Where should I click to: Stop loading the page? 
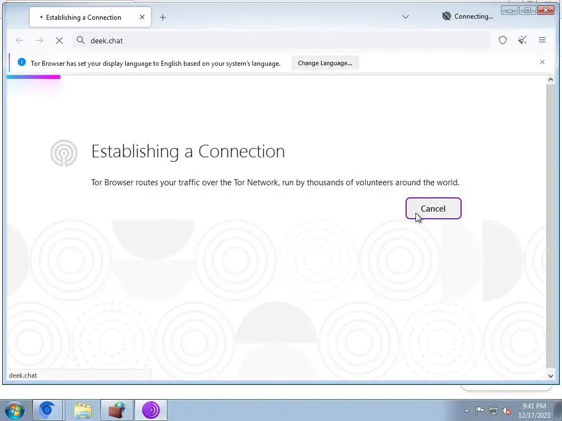(x=59, y=41)
